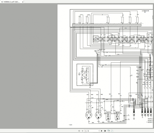Jump to the last page
The image size is (154, 133).
pyautogui.click(x=105, y=131)
